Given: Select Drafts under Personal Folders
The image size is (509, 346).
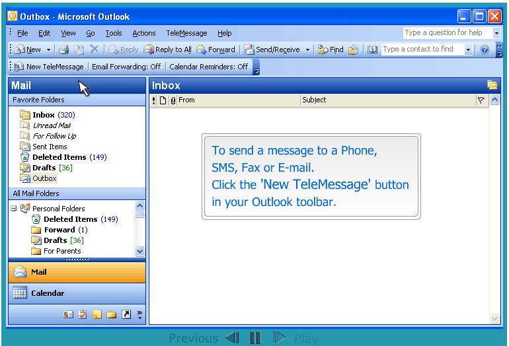Looking at the screenshot, I should point(58,240).
